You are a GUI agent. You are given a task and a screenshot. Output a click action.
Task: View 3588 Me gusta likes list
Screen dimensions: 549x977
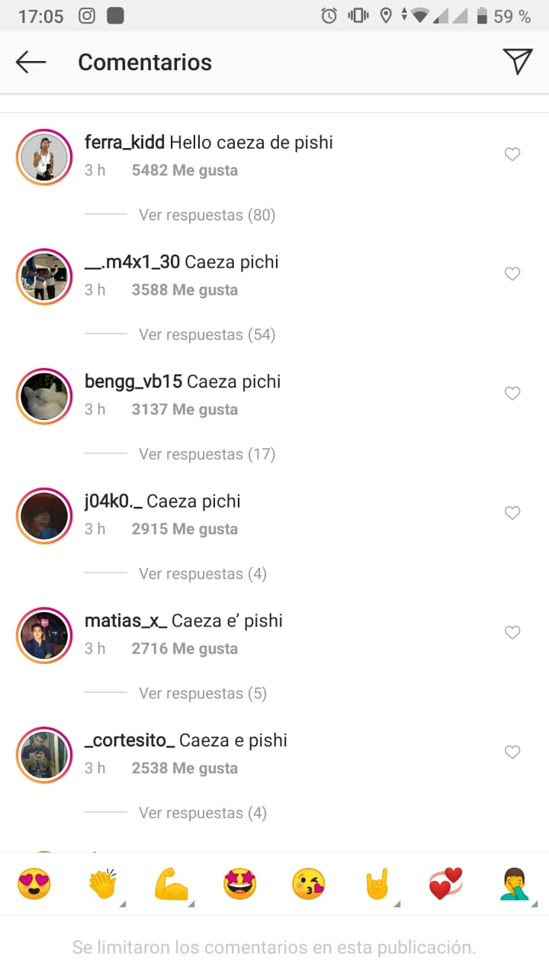pyautogui.click(x=185, y=290)
